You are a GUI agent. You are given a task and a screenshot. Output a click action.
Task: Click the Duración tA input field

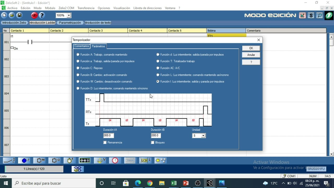(109, 136)
